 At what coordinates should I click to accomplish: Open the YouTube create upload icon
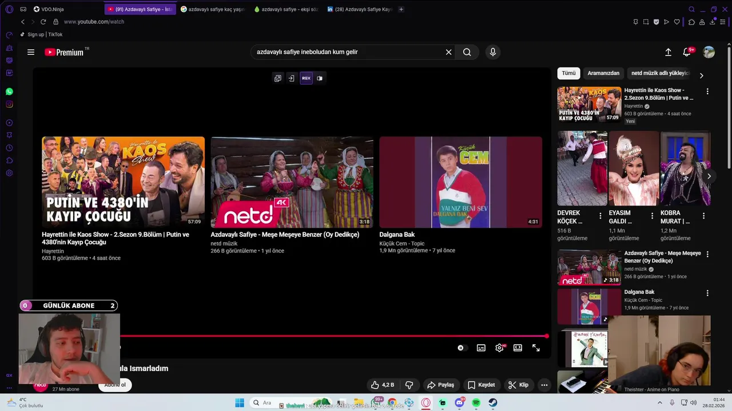[x=668, y=52]
